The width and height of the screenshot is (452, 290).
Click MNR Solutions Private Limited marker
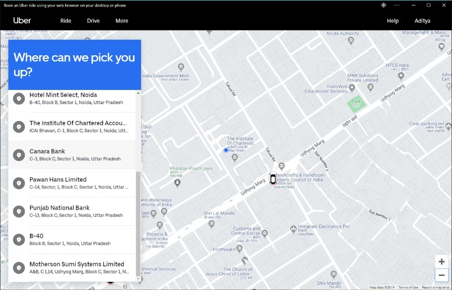(x=371, y=87)
